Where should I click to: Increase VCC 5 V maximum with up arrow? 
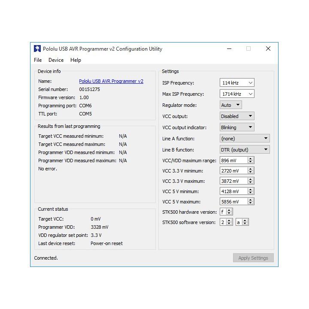[251, 200]
